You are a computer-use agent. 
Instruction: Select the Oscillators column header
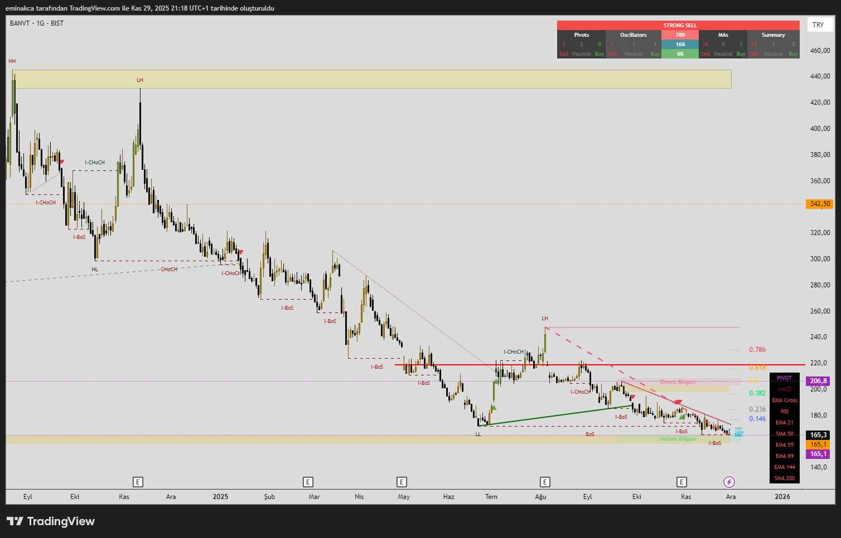point(634,35)
